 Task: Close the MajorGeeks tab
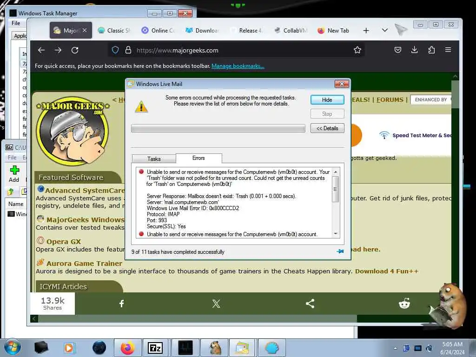click(85, 30)
